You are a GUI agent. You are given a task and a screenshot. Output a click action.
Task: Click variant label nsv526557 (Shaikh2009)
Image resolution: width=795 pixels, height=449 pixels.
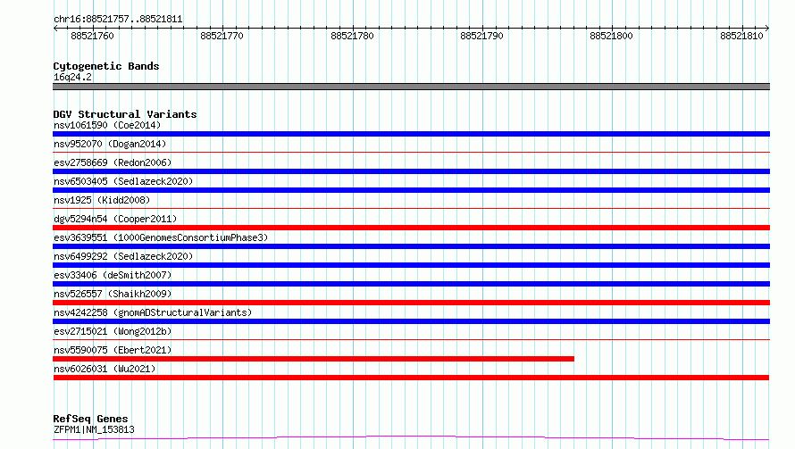113,294
